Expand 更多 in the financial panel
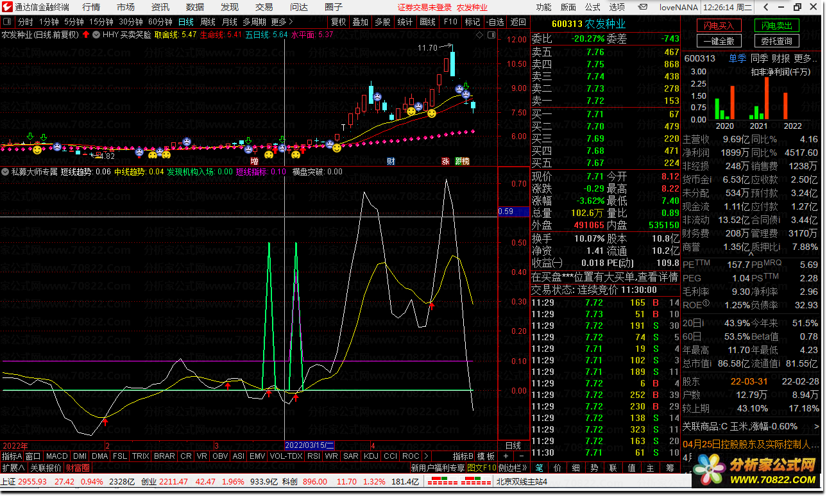827x496 pixels. pyautogui.click(x=806, y=58)
